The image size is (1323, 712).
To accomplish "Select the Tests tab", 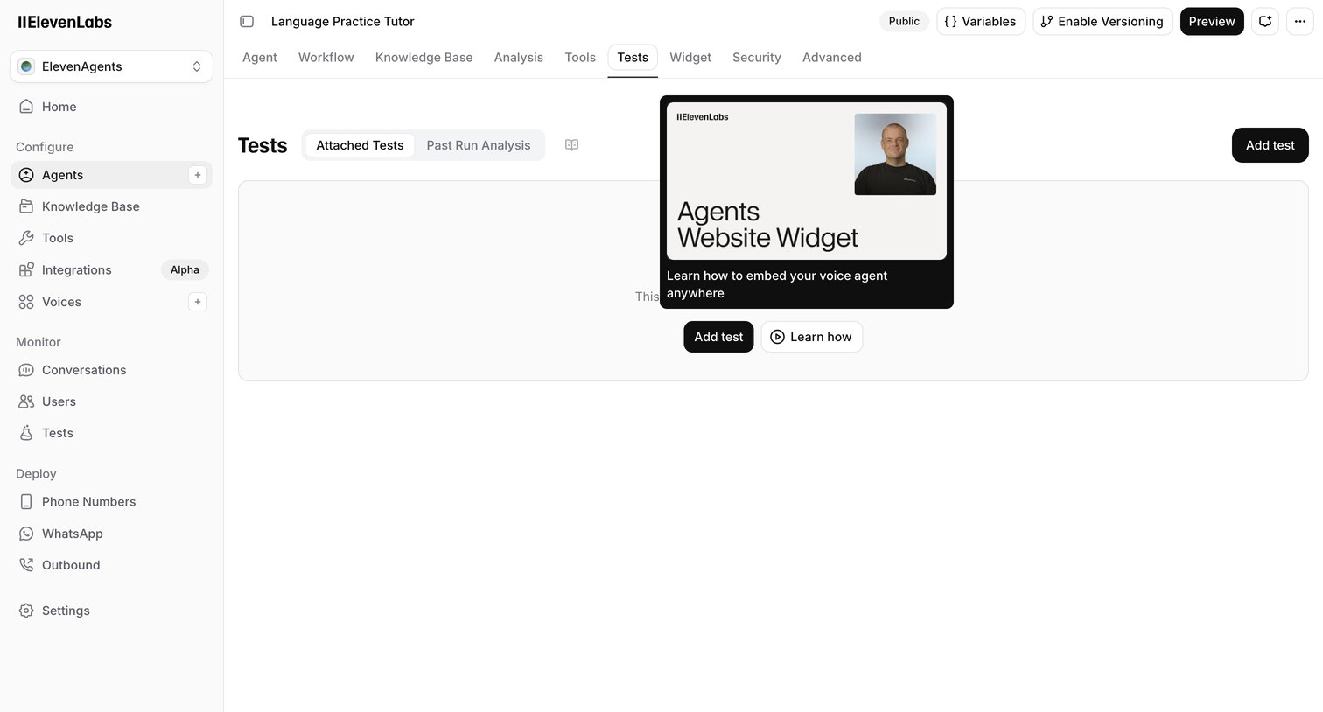I will [x=633, y=58].
